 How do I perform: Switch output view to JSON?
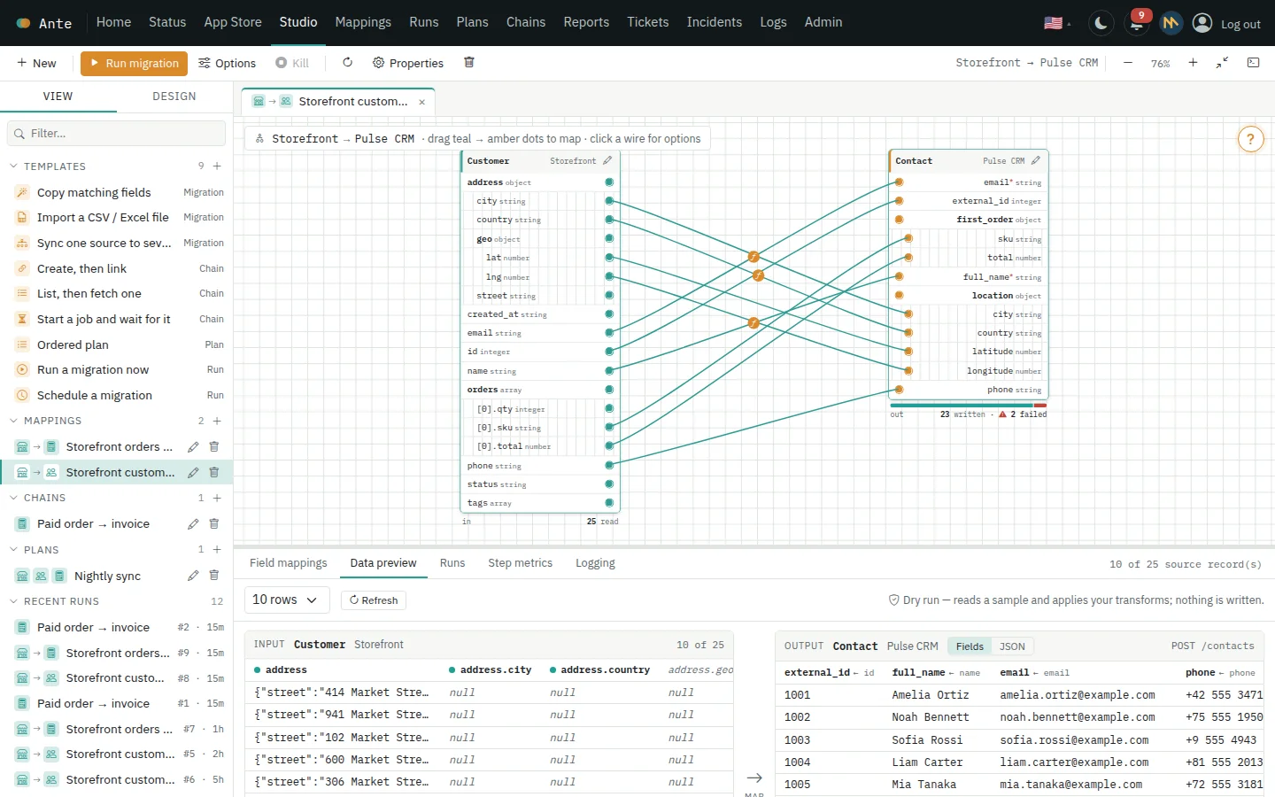coord(1012,646)
